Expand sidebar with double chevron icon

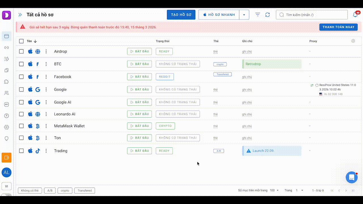(x=20, y=15)
